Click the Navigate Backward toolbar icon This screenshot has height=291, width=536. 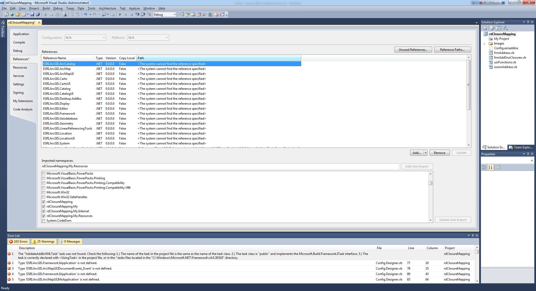coord(104,15)
